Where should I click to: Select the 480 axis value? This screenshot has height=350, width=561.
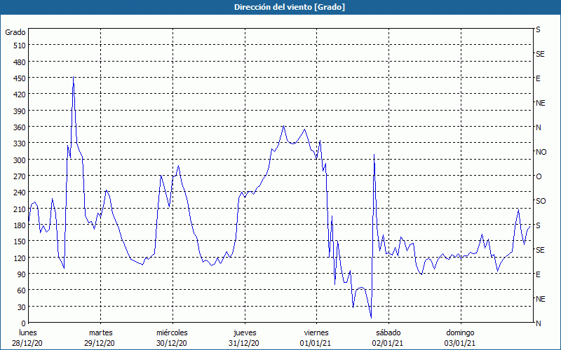[x=20, y=62]
